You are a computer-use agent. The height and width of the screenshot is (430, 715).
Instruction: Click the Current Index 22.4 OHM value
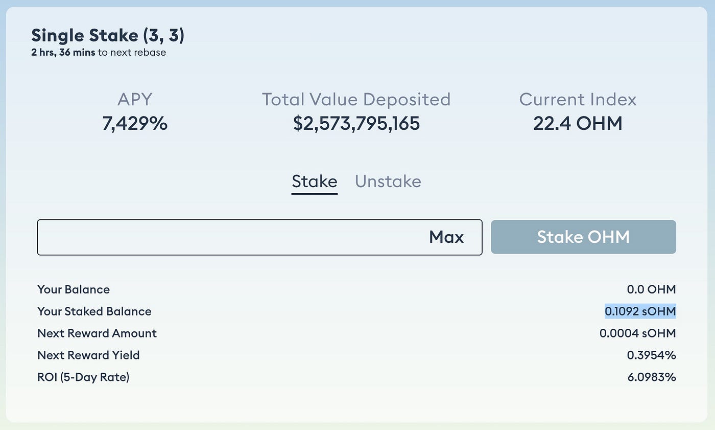pos(578,123)
